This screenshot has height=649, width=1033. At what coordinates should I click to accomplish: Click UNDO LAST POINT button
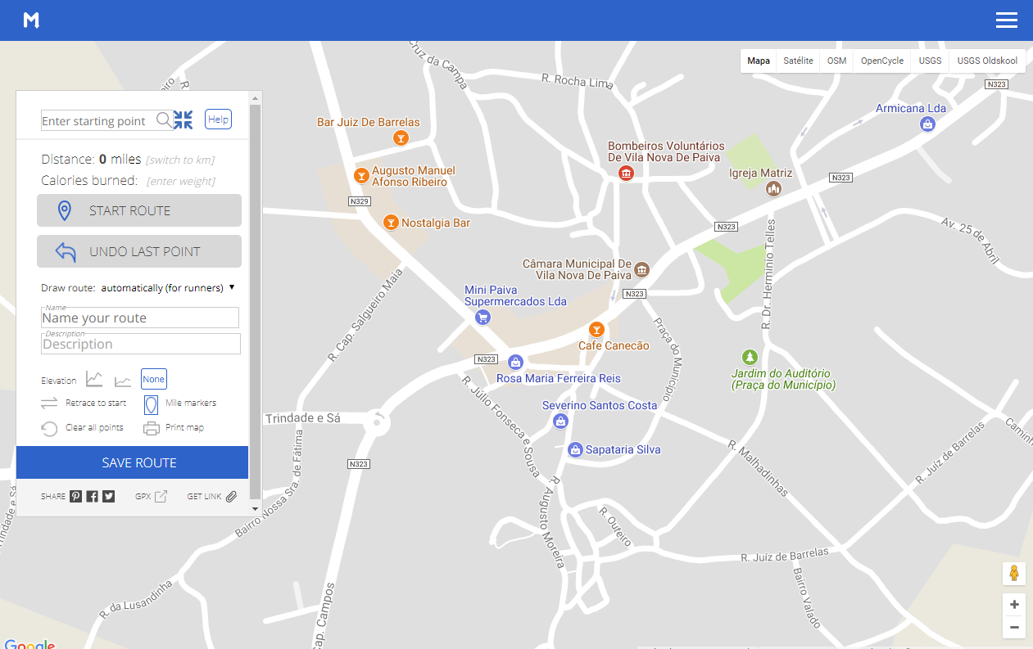139,251
